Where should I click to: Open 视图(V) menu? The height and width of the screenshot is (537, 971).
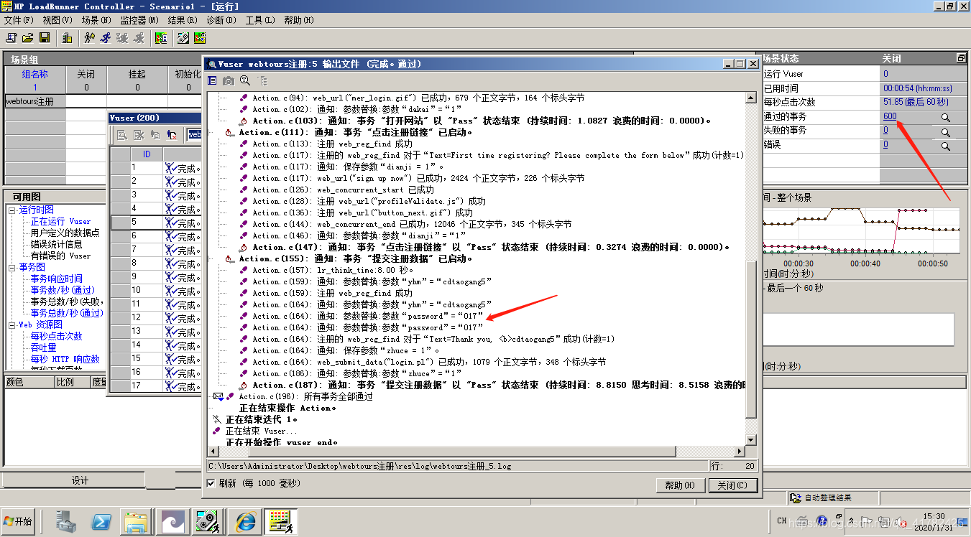point(57,20)
